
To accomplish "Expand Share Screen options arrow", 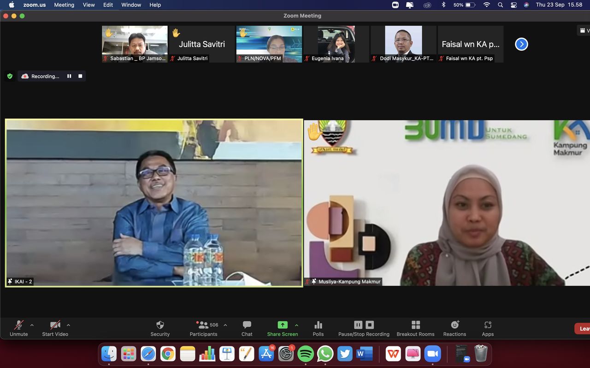I will click(296, 325).
